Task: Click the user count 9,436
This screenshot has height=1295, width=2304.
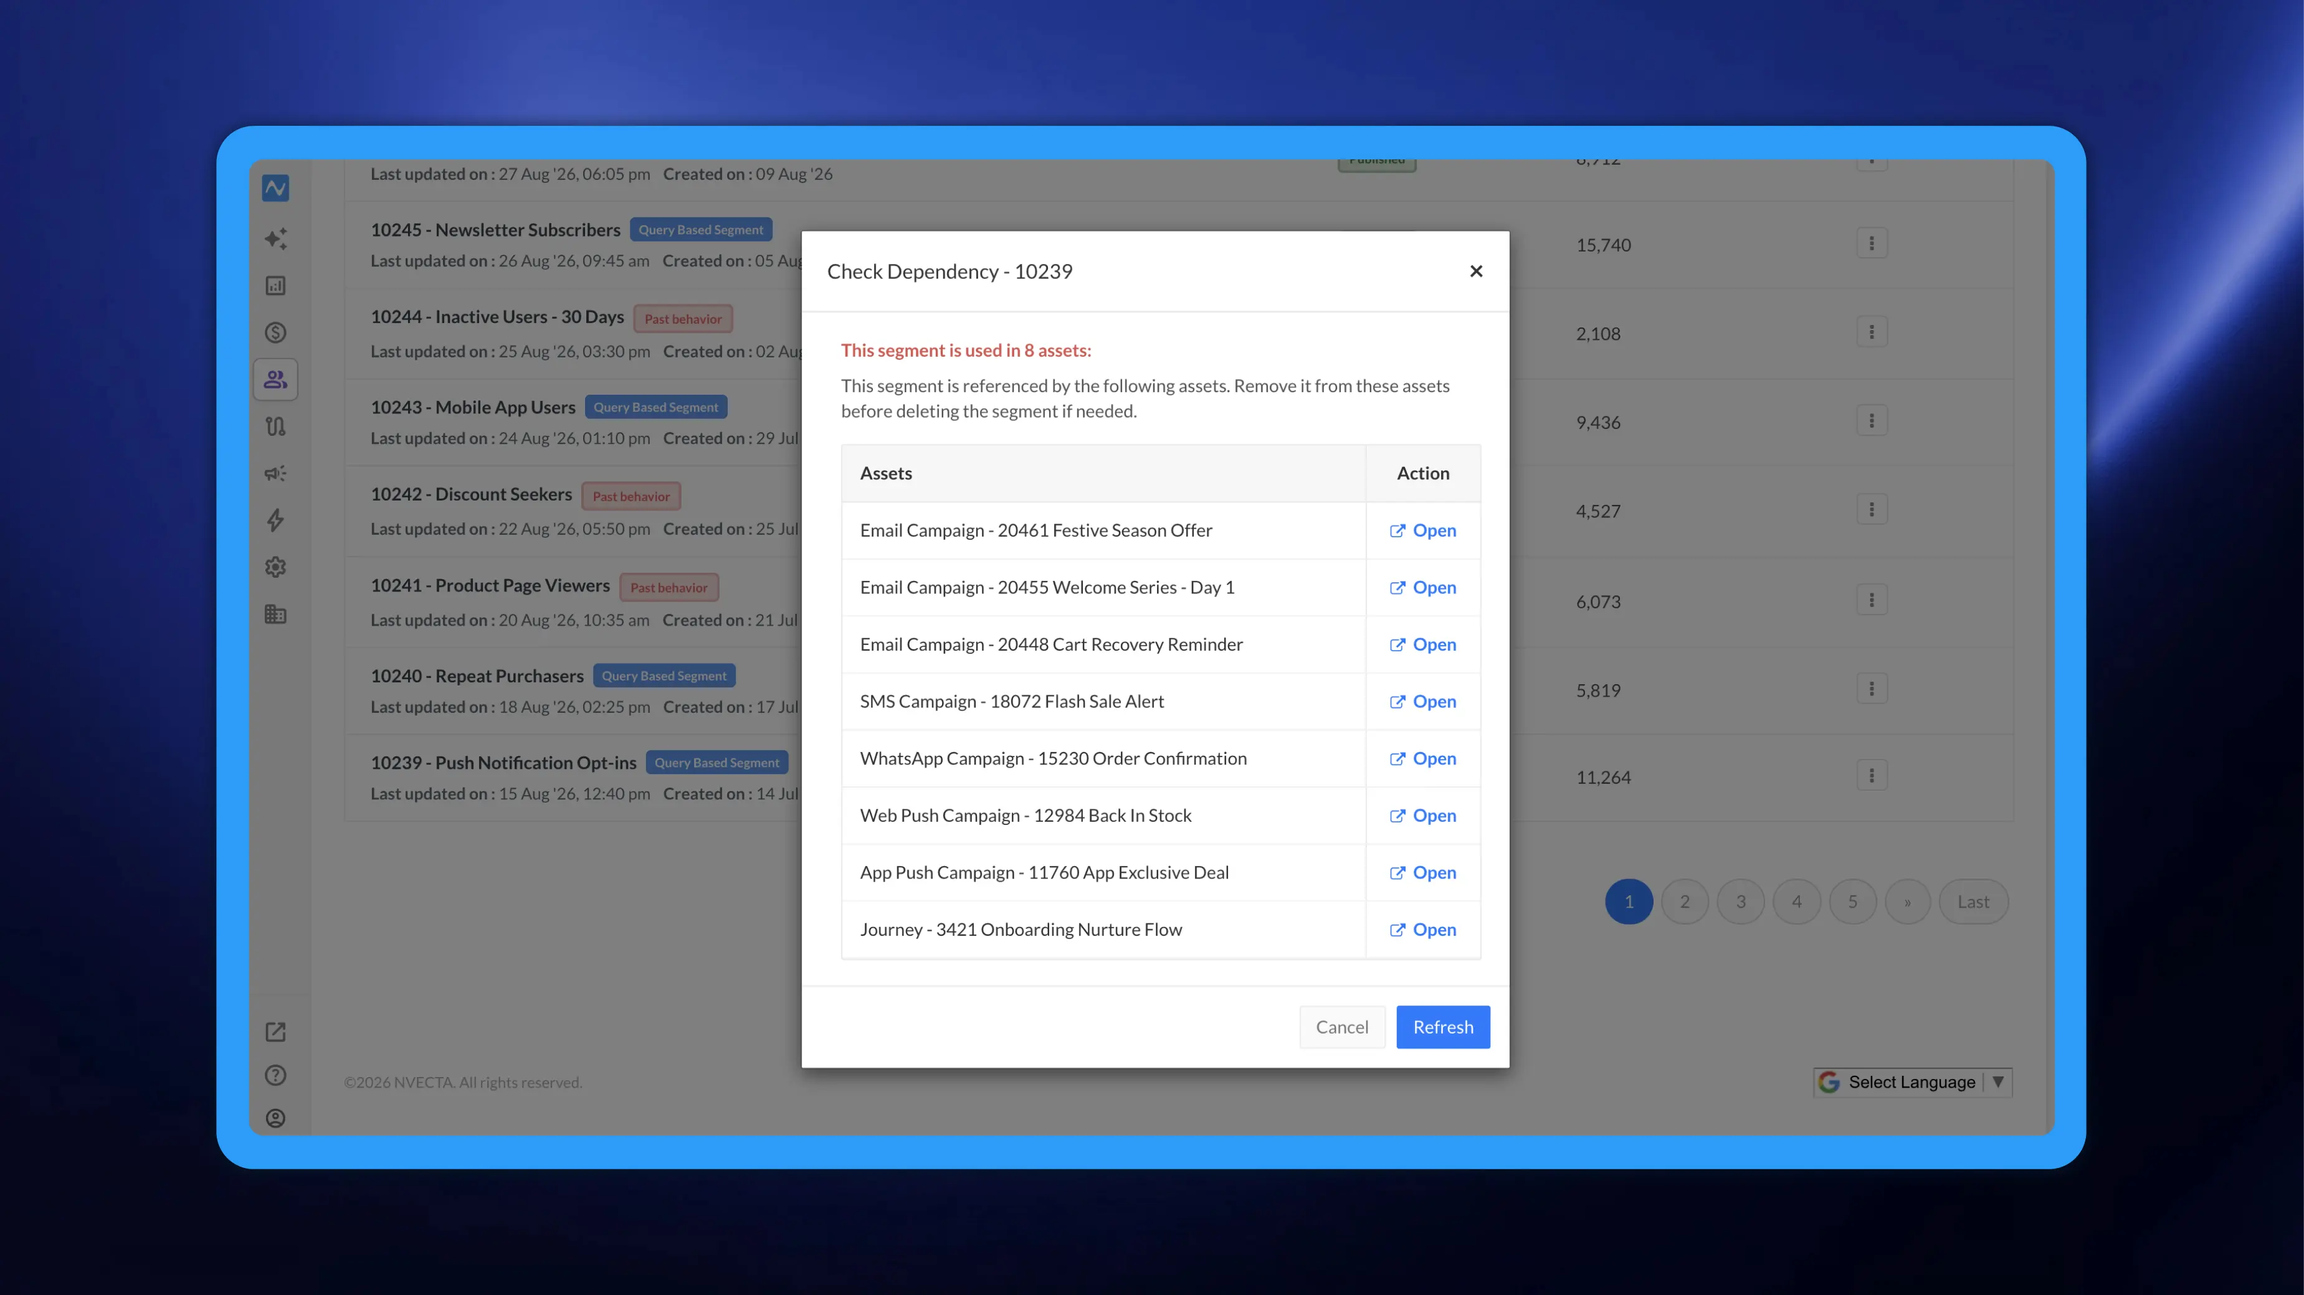Action: point(1598,423)
